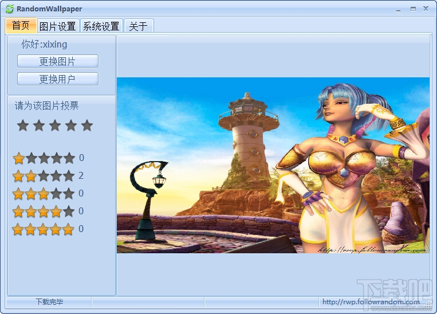Rate the picture four stars (fourth vote star)
Image resolution: width=437 pixels, height=314 pixels.
point(71,125)
